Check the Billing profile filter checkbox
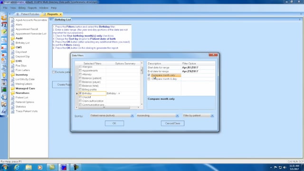Viewport: 304px width, 171px height. (80, 90)
